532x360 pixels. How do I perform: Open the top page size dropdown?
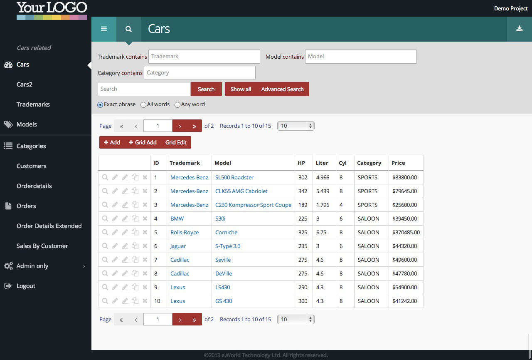[x=296, y=126]
